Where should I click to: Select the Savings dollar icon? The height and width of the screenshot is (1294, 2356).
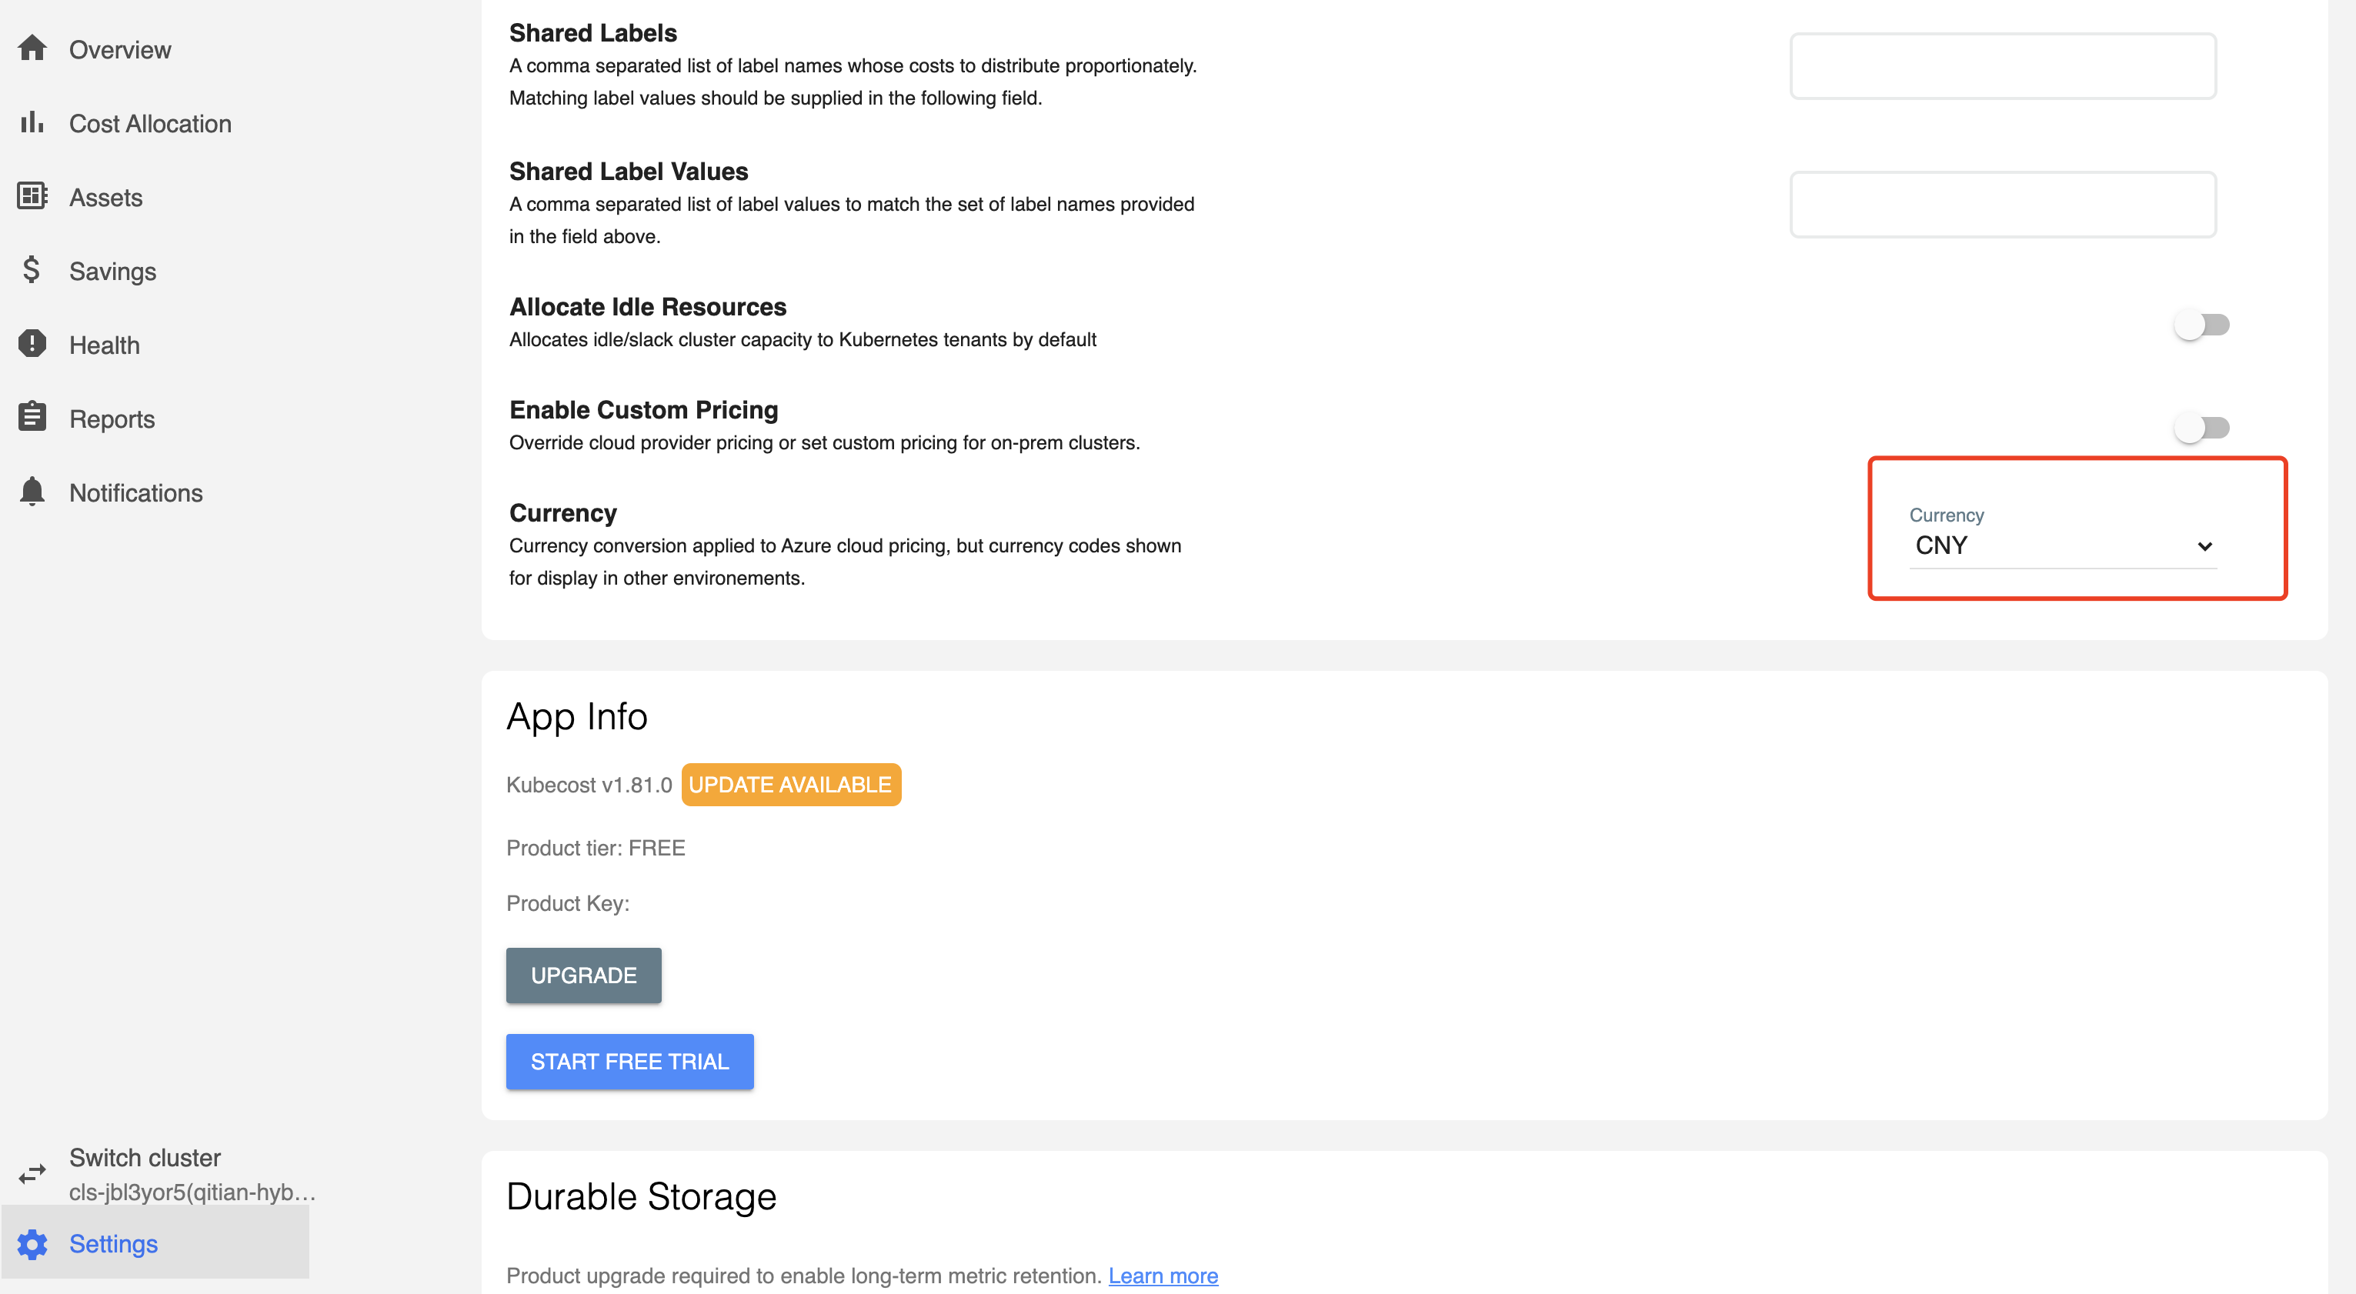tap(30, 271)
